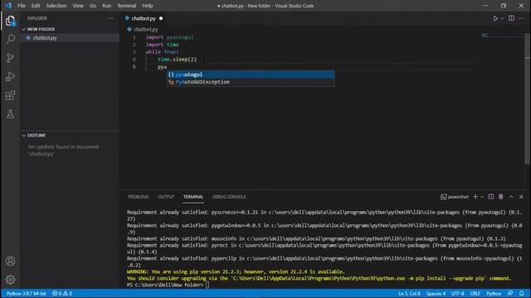The image size is (531, 298).
Task: Run the Python file with play icon
Action: pyautogui.click(x=495, y=18)
